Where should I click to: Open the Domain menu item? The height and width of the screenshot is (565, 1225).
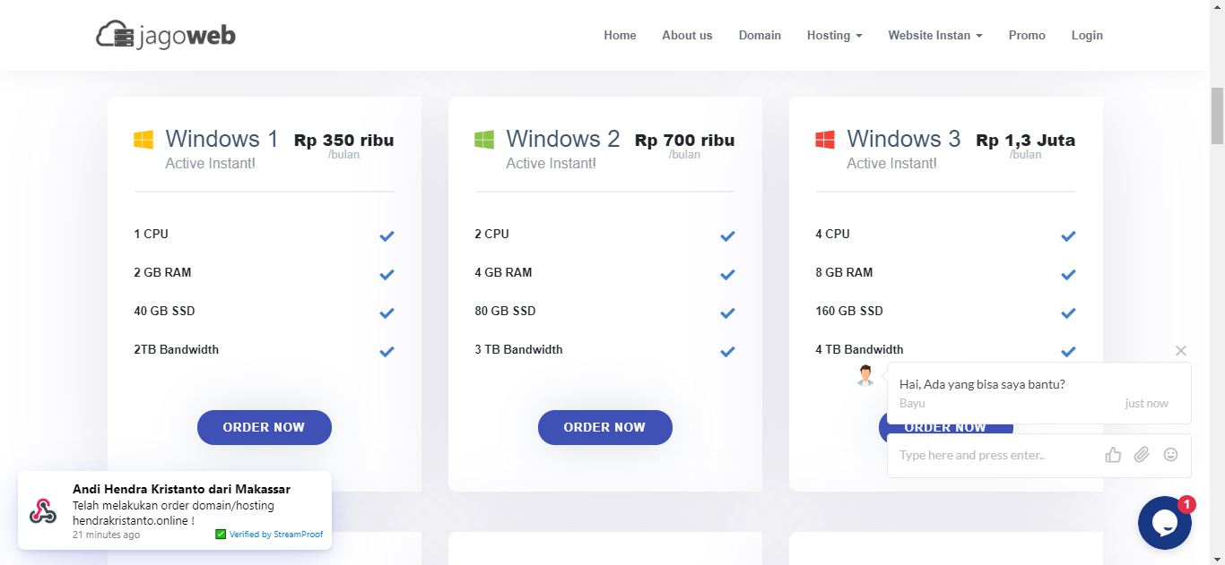pyautogui.click(x=760, y=35)
